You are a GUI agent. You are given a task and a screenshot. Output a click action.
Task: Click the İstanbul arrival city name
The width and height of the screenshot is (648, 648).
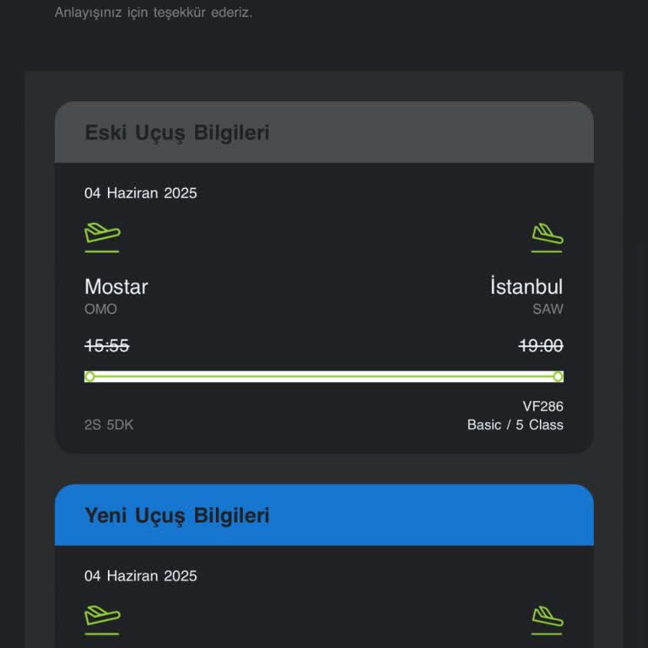(526, 287)
